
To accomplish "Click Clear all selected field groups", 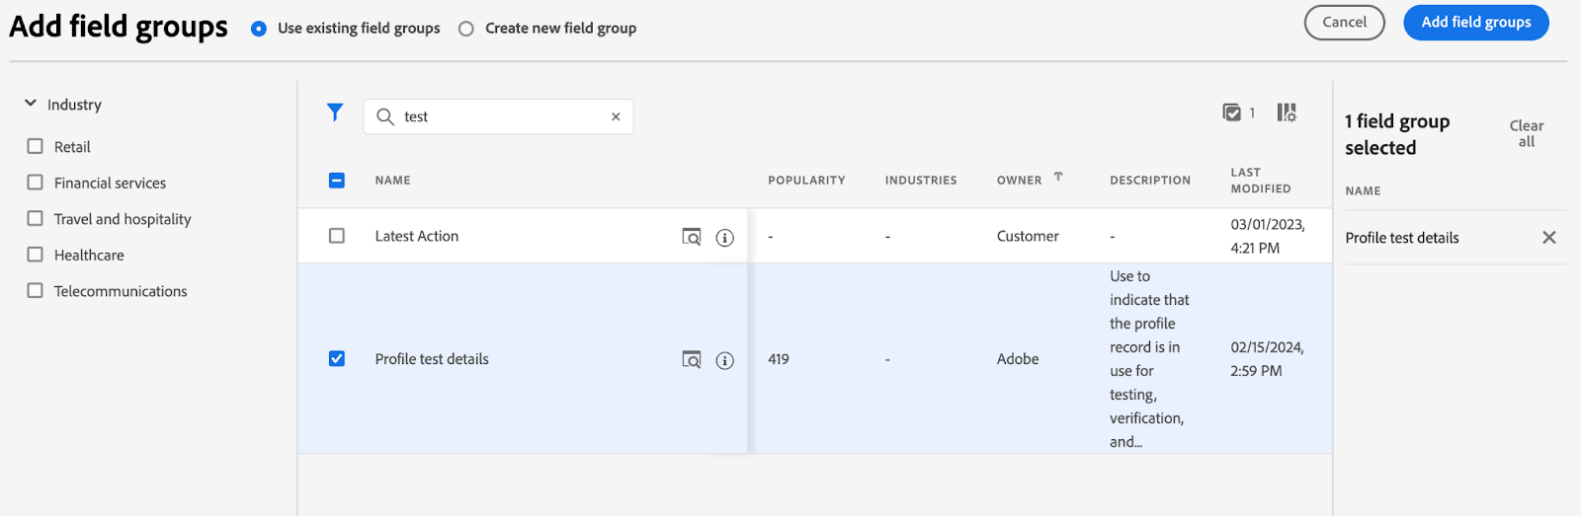I will (1527, 133).
